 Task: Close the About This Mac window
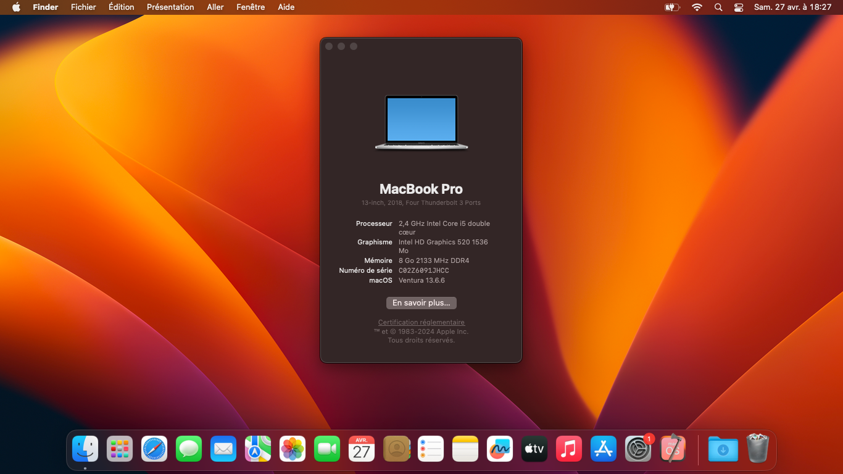point(329,46)
